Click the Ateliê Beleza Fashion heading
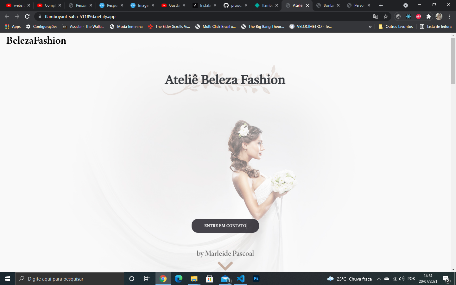This screenshot has height=285, width=456. (225, 80)
